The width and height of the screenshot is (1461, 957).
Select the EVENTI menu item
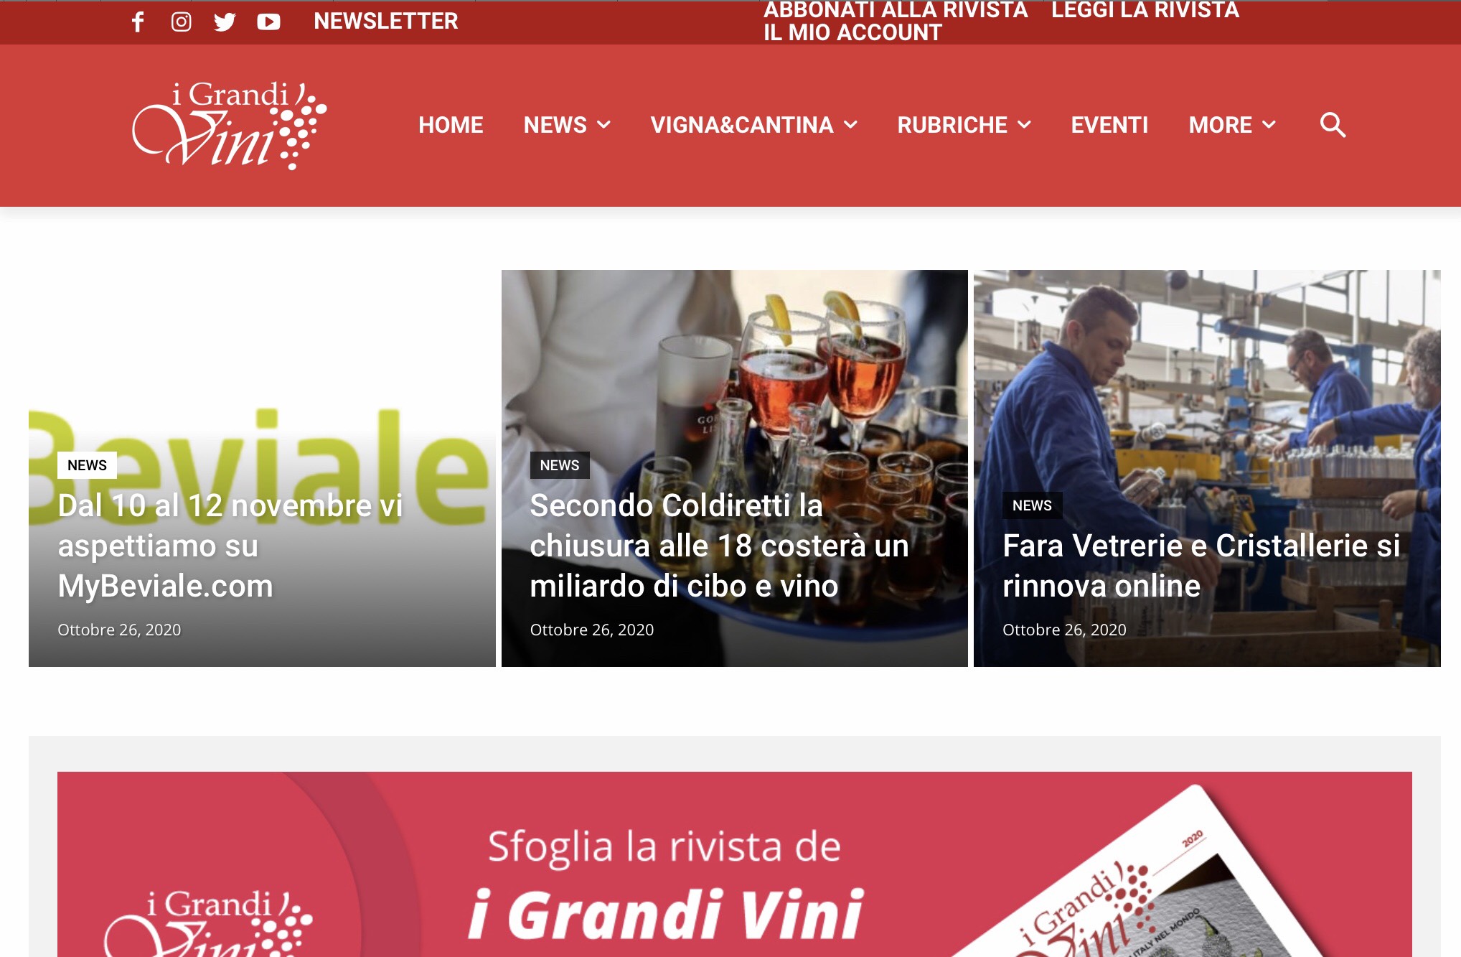point(1109,125)
